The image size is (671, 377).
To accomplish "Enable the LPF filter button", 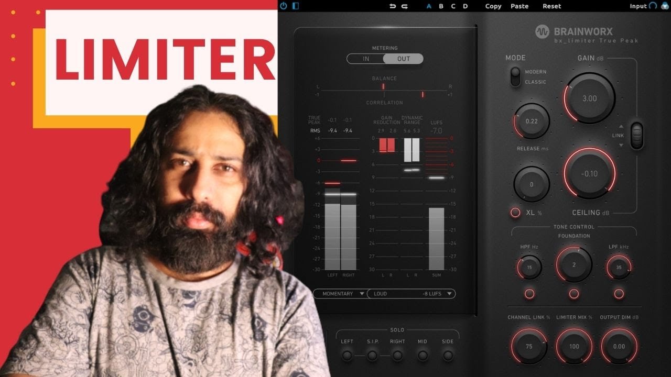I will point(619,293).
